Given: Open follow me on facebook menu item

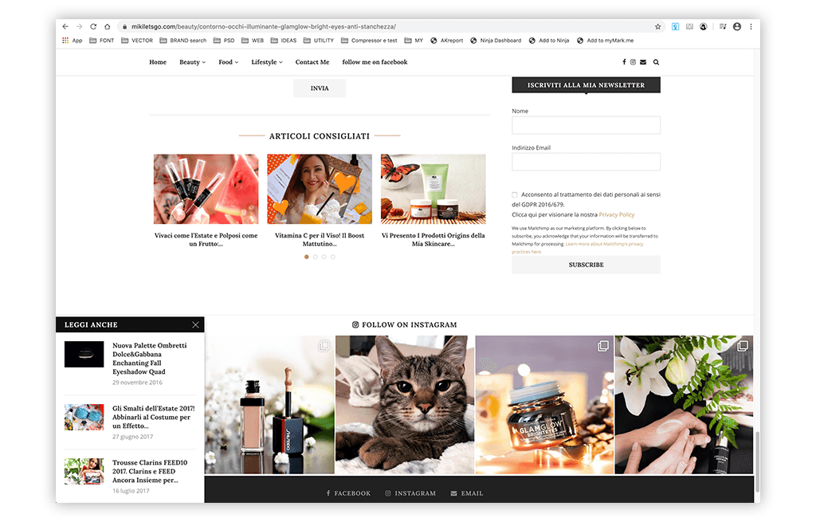Looking at the screenshot, I should (375, 62).
